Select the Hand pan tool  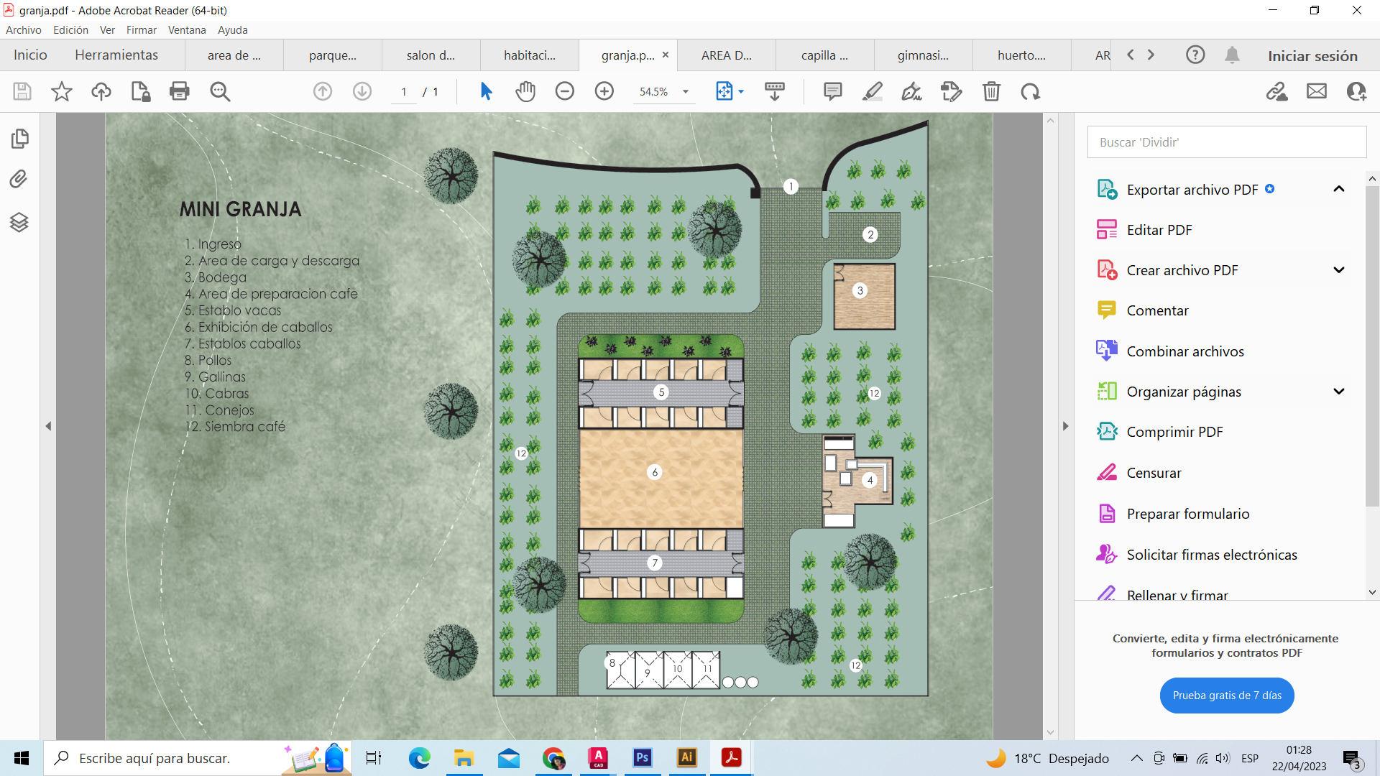click(525, 91)
